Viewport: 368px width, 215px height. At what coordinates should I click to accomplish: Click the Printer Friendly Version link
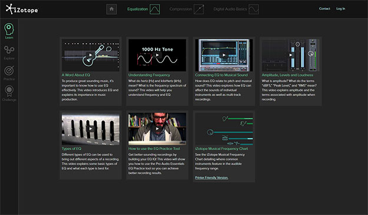click(211, 178)
